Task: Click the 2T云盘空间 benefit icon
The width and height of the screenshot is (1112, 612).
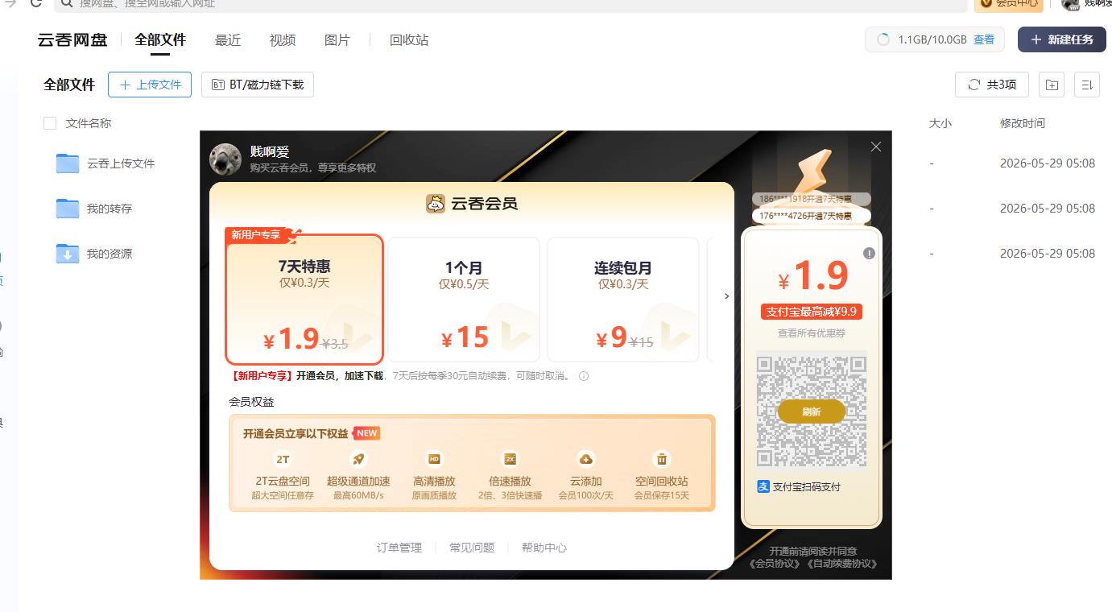Action: [x=283, y=459]
